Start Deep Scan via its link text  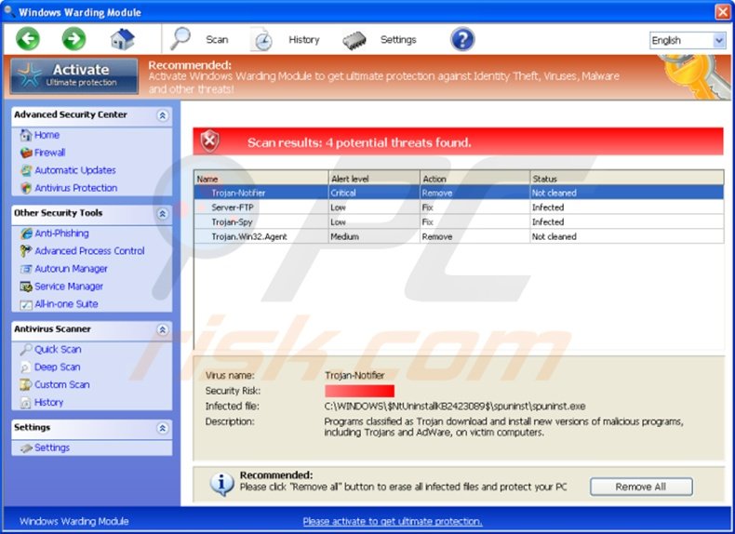click(57, 367)
